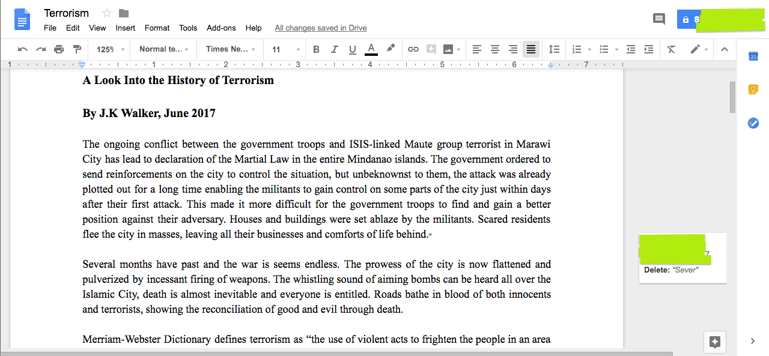Click the horizontal scrollbar at bottom
Image resolution: width=769 pixels, height=356 pixels.
click(335, 353)
